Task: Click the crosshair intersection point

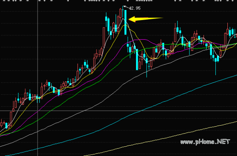Action: click(x=38, y=111)
